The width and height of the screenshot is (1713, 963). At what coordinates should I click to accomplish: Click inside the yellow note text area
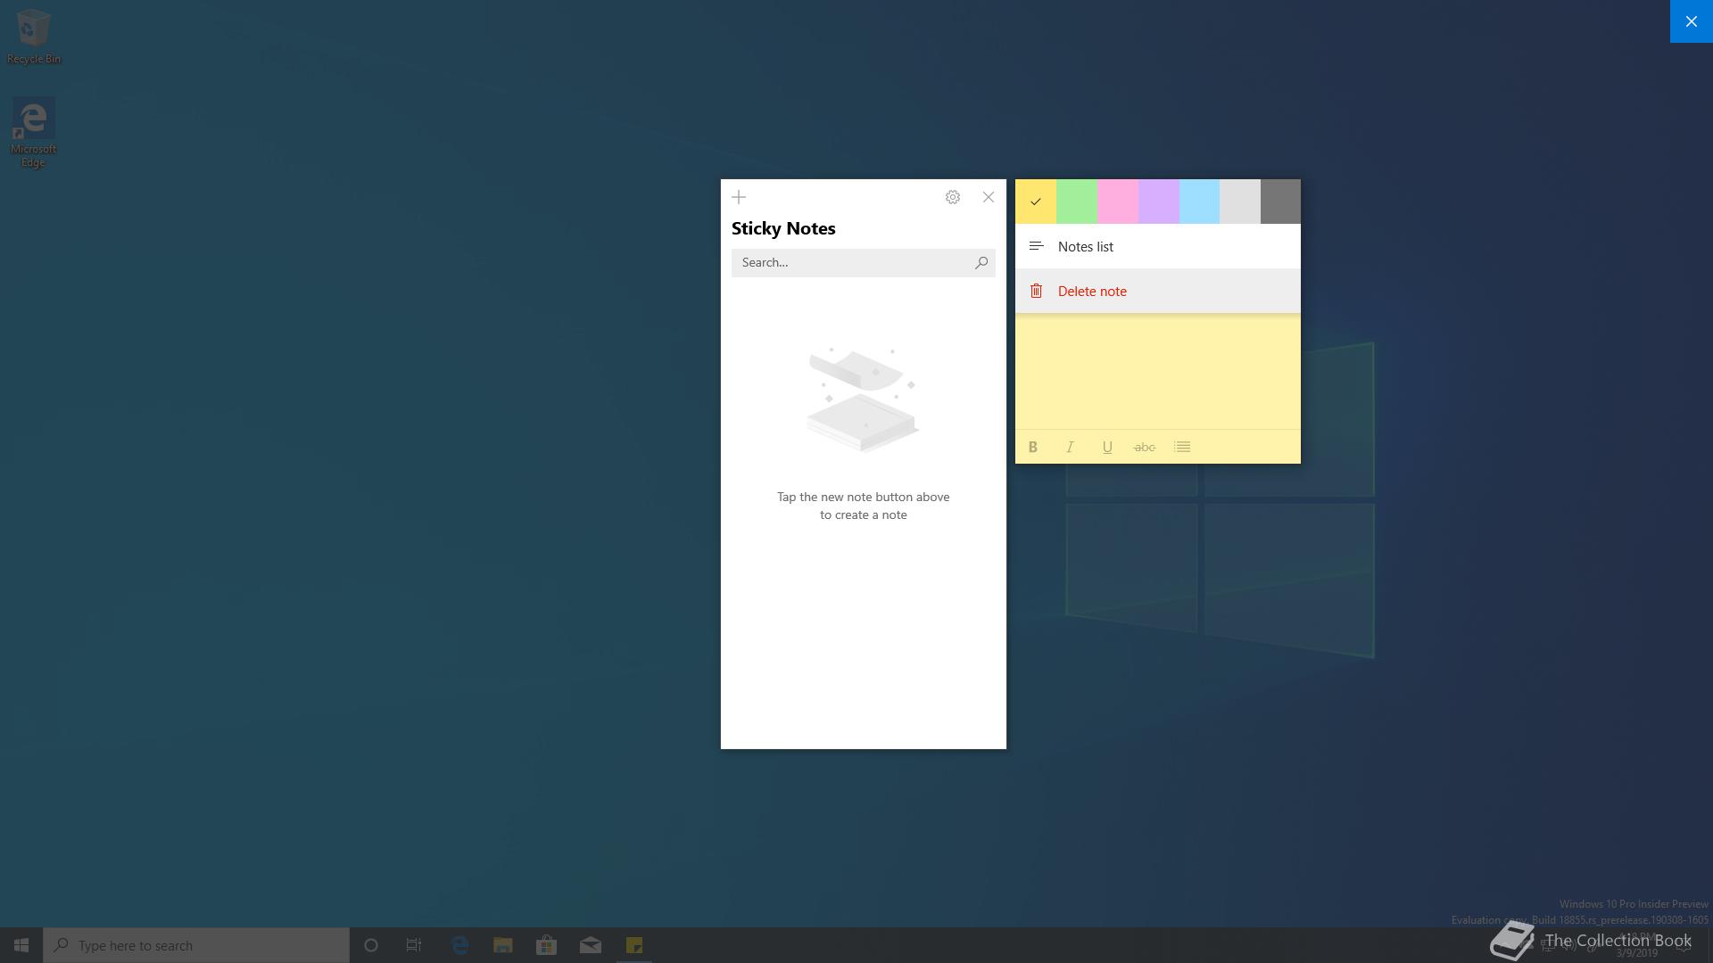pyautogui.click(x=1158, y=371)
